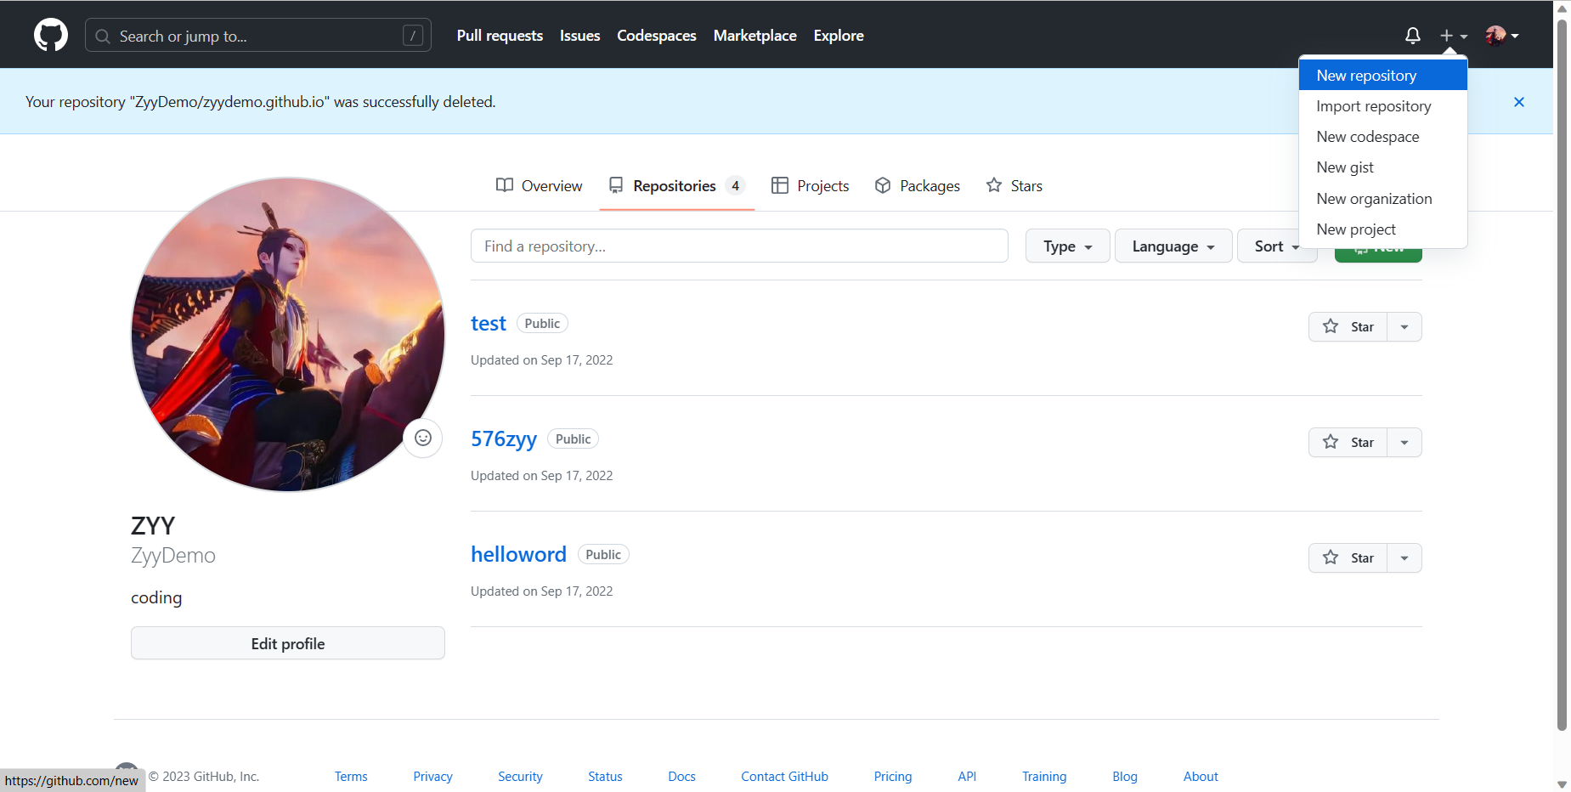Click the star icon for 576zyy repository
Image resolution: width=1571 pixels, height=792 pixels.
1331,442
